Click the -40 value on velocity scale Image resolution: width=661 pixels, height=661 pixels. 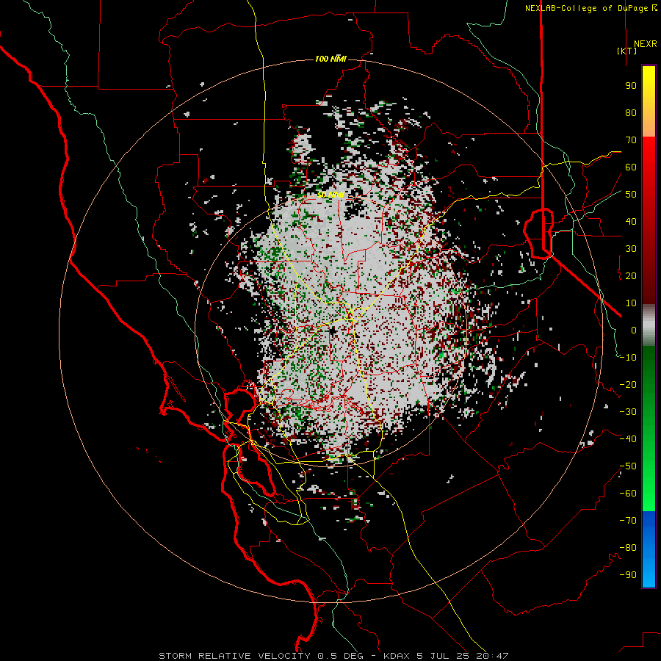coord(628,439)
